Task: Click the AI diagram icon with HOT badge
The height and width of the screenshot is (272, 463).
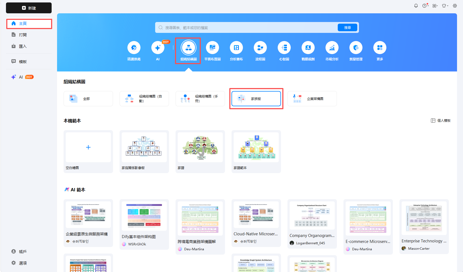Action: point(158,51)
